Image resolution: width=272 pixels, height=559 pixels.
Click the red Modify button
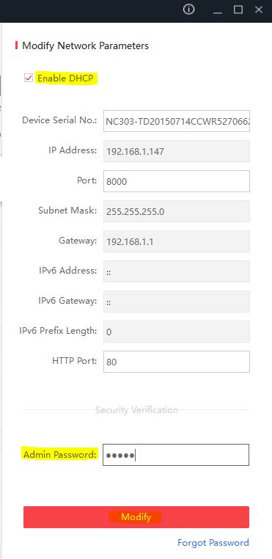coord(136,517)
